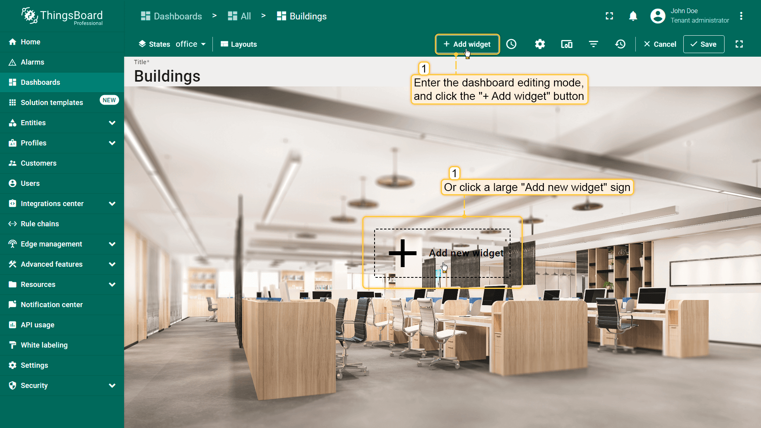Open Rule chains in sidebar
The image size is (761, 428).
click(40, 224)
